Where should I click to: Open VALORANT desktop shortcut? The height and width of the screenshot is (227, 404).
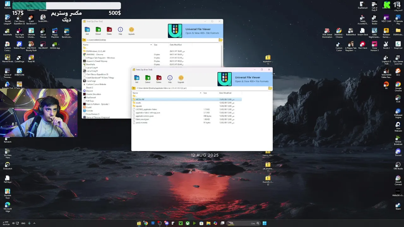point(43,45)
